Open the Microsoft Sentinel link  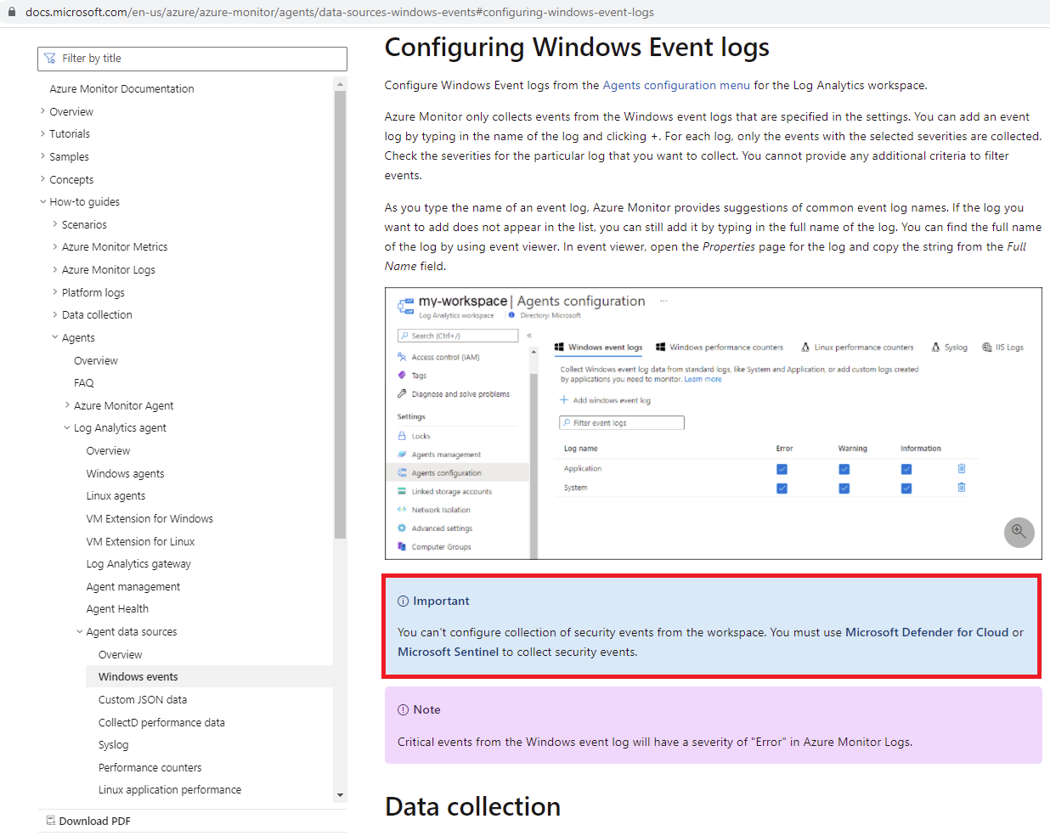point(448,652)
